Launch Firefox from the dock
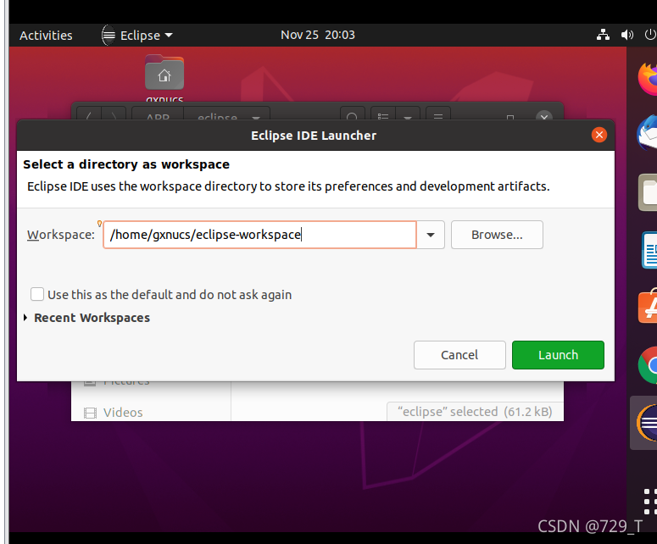This screenshot has height=544, width=657. (x=648, y=78)
